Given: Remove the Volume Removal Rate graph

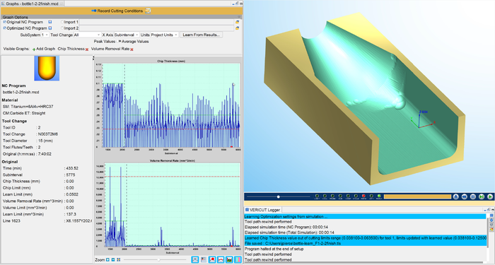Looking at the screenshot, I should 132,49.
